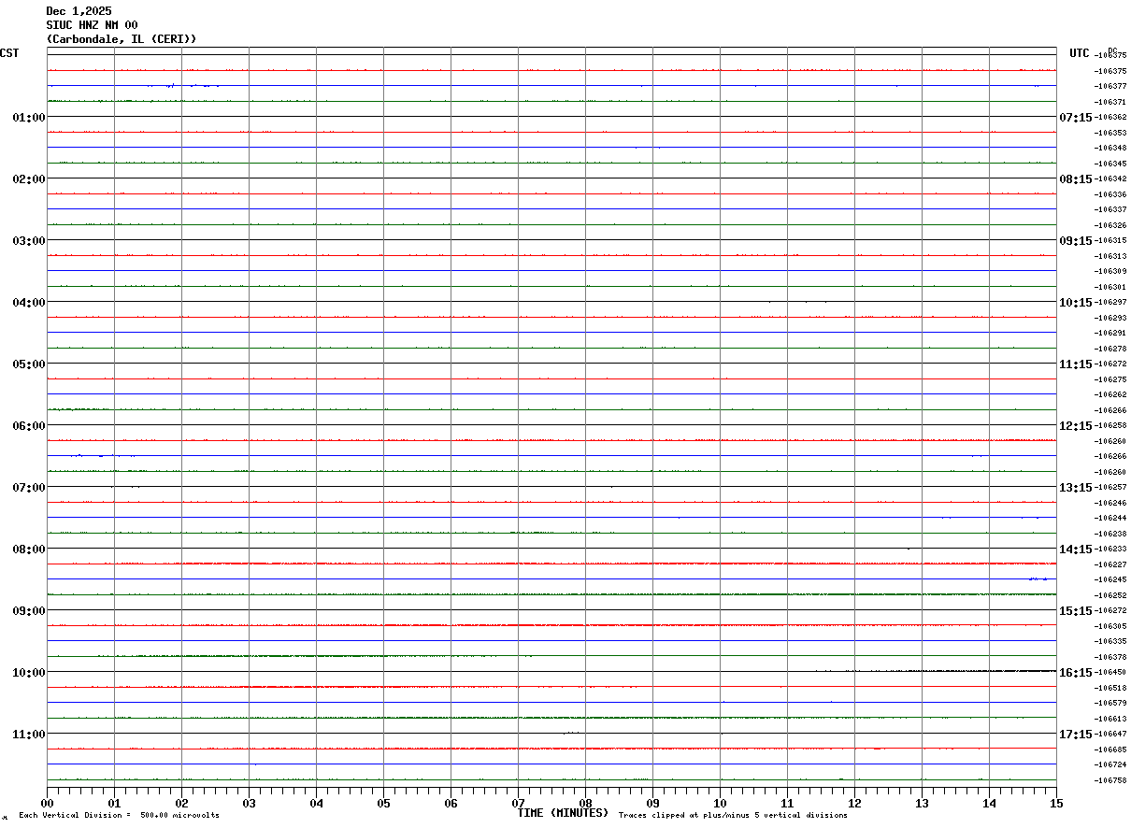Click the 12 minute axis tick label
This screenshot has height=828, width=1131.
pyautogui.click(x=855, y=803)
